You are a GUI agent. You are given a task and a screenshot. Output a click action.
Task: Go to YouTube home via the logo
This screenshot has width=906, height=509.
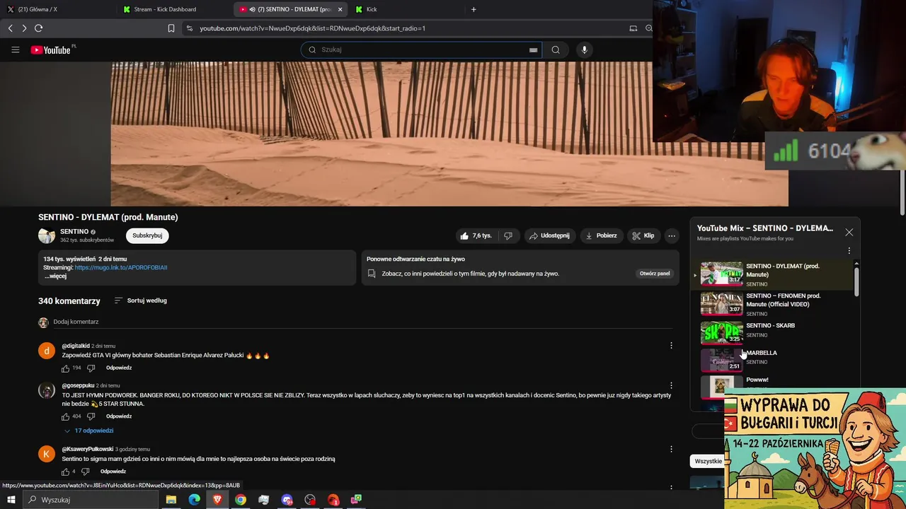tap(52, 50)
